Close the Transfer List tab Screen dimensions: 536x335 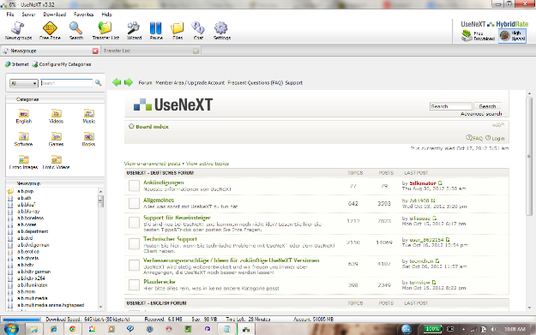[x=196, y=51]
